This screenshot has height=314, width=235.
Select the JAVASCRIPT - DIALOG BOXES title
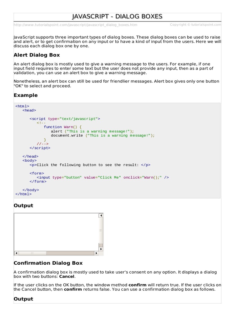coord(117,17)
